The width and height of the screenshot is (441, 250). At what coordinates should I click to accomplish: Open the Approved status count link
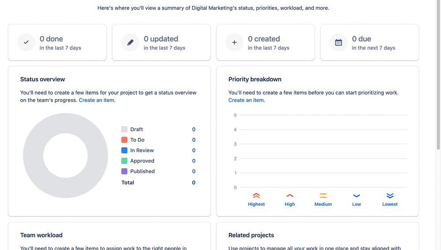tap(194, 161)
